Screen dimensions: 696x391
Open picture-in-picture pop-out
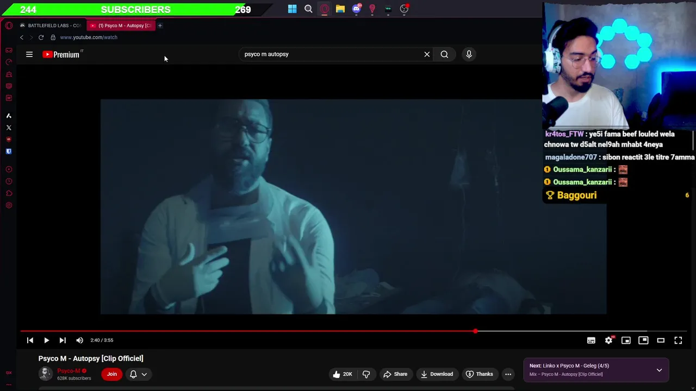coord(643,340)
